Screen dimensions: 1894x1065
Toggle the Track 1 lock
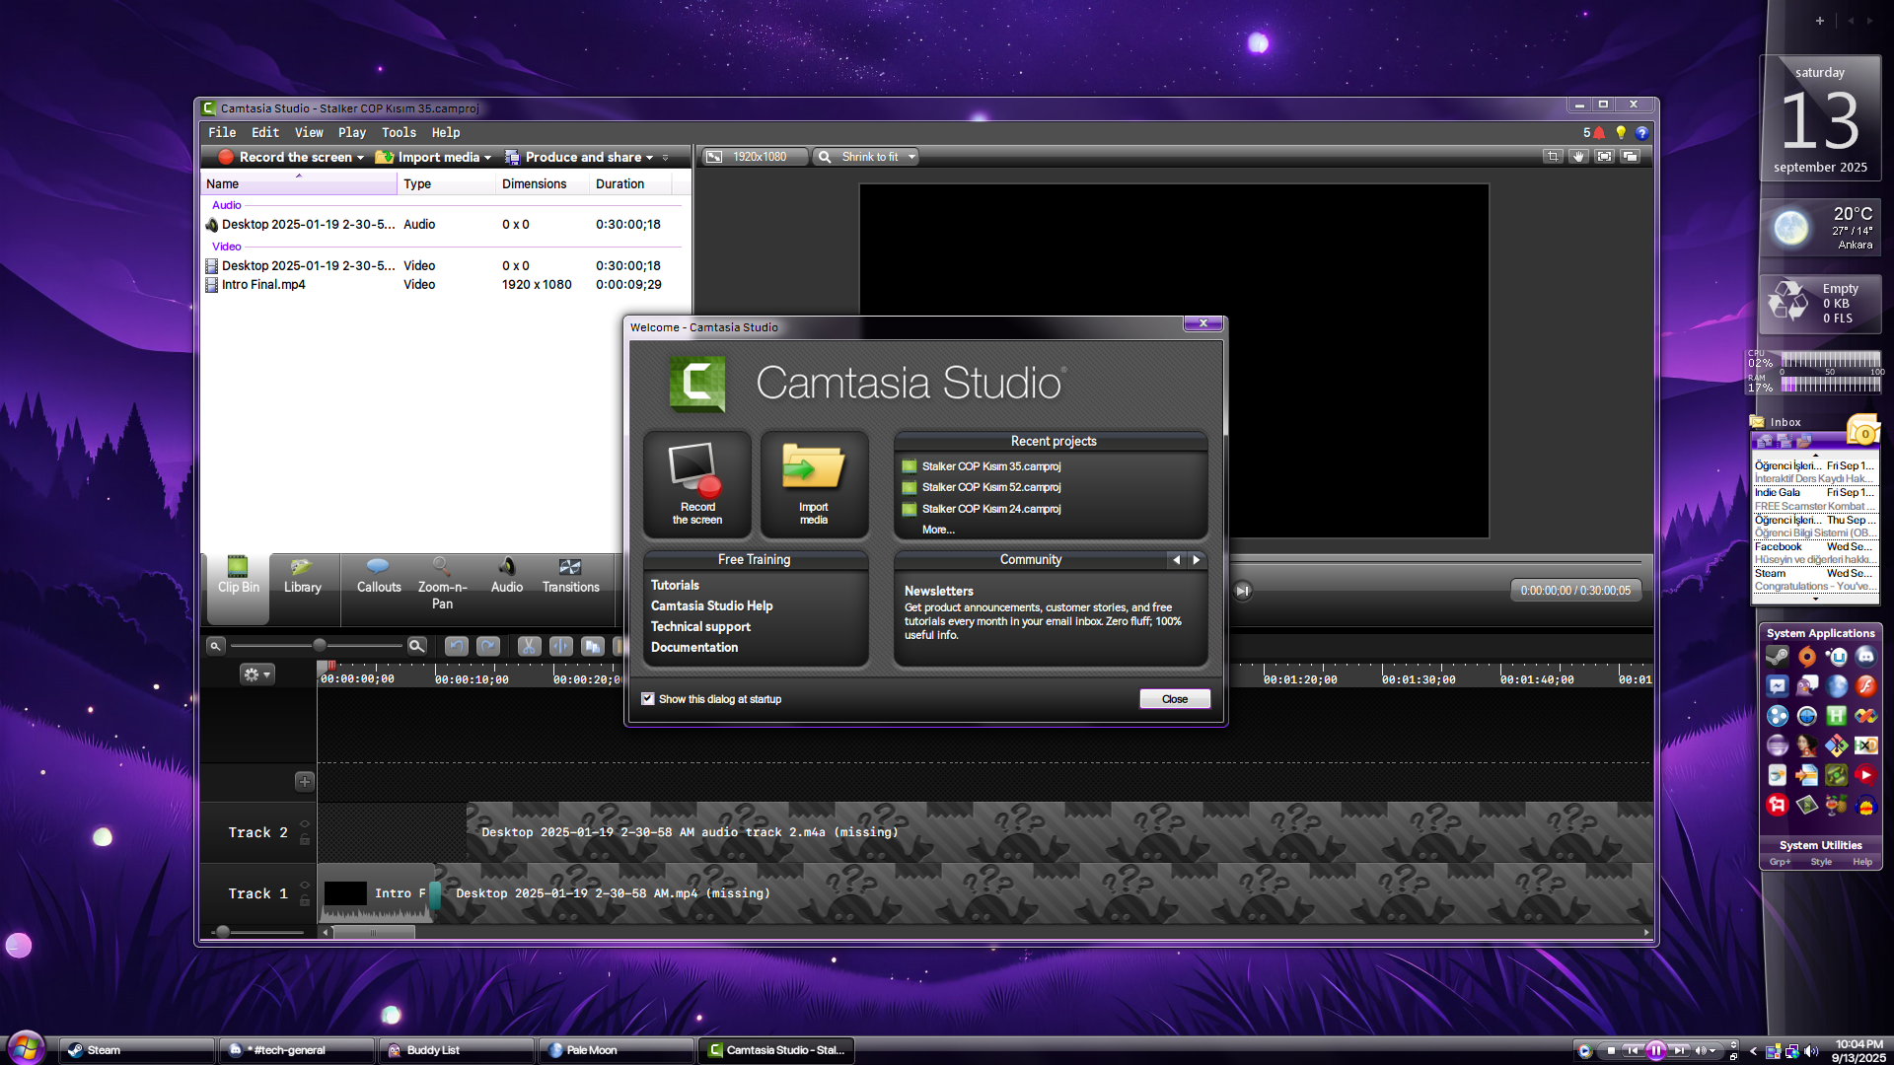coord(305,901)
